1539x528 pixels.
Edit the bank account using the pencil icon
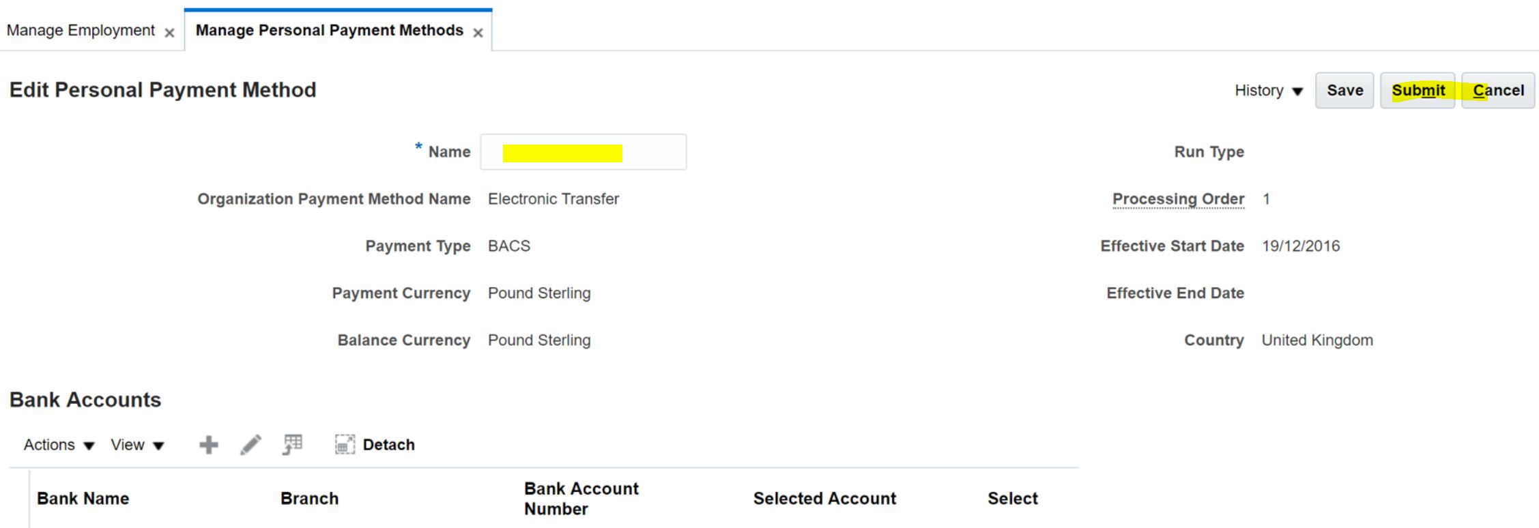[x=250, y=445]
